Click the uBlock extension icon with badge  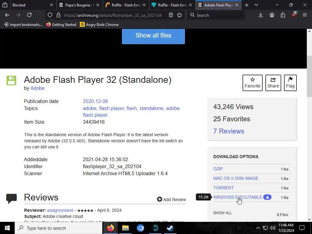[x=294, y=15]
